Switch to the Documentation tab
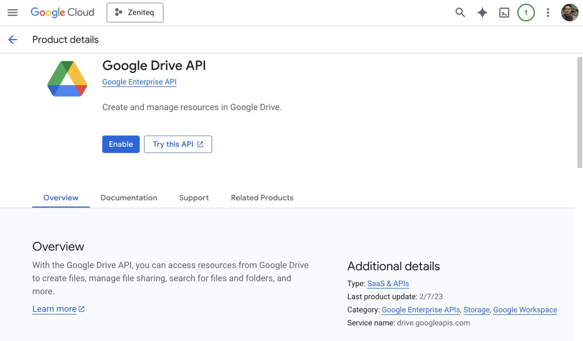The height and width of the screenshot is (341, 583). click(x=129, y=198)
